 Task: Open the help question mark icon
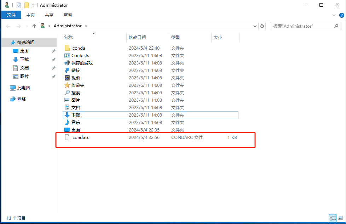point(342,15)
